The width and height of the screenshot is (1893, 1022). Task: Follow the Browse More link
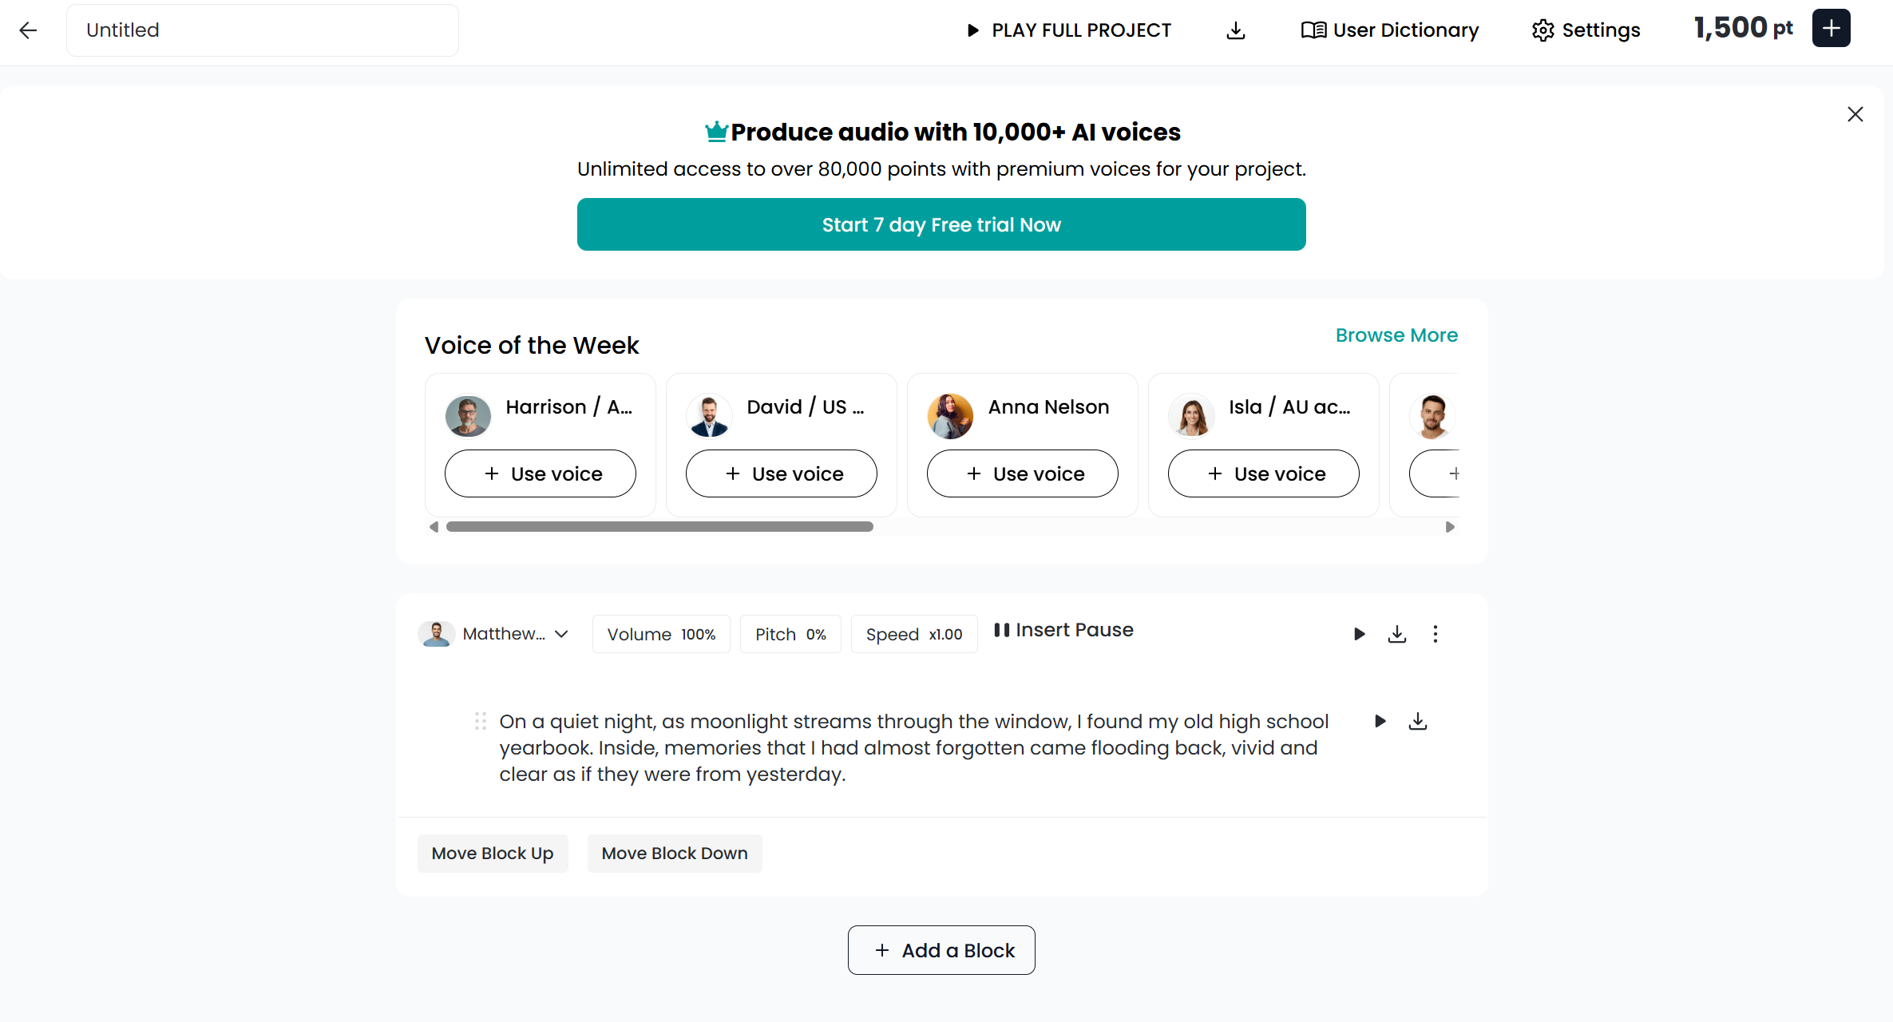point(1396,335)
